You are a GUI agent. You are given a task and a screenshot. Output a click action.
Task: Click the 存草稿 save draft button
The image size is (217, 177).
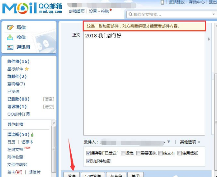coord(116,175)
